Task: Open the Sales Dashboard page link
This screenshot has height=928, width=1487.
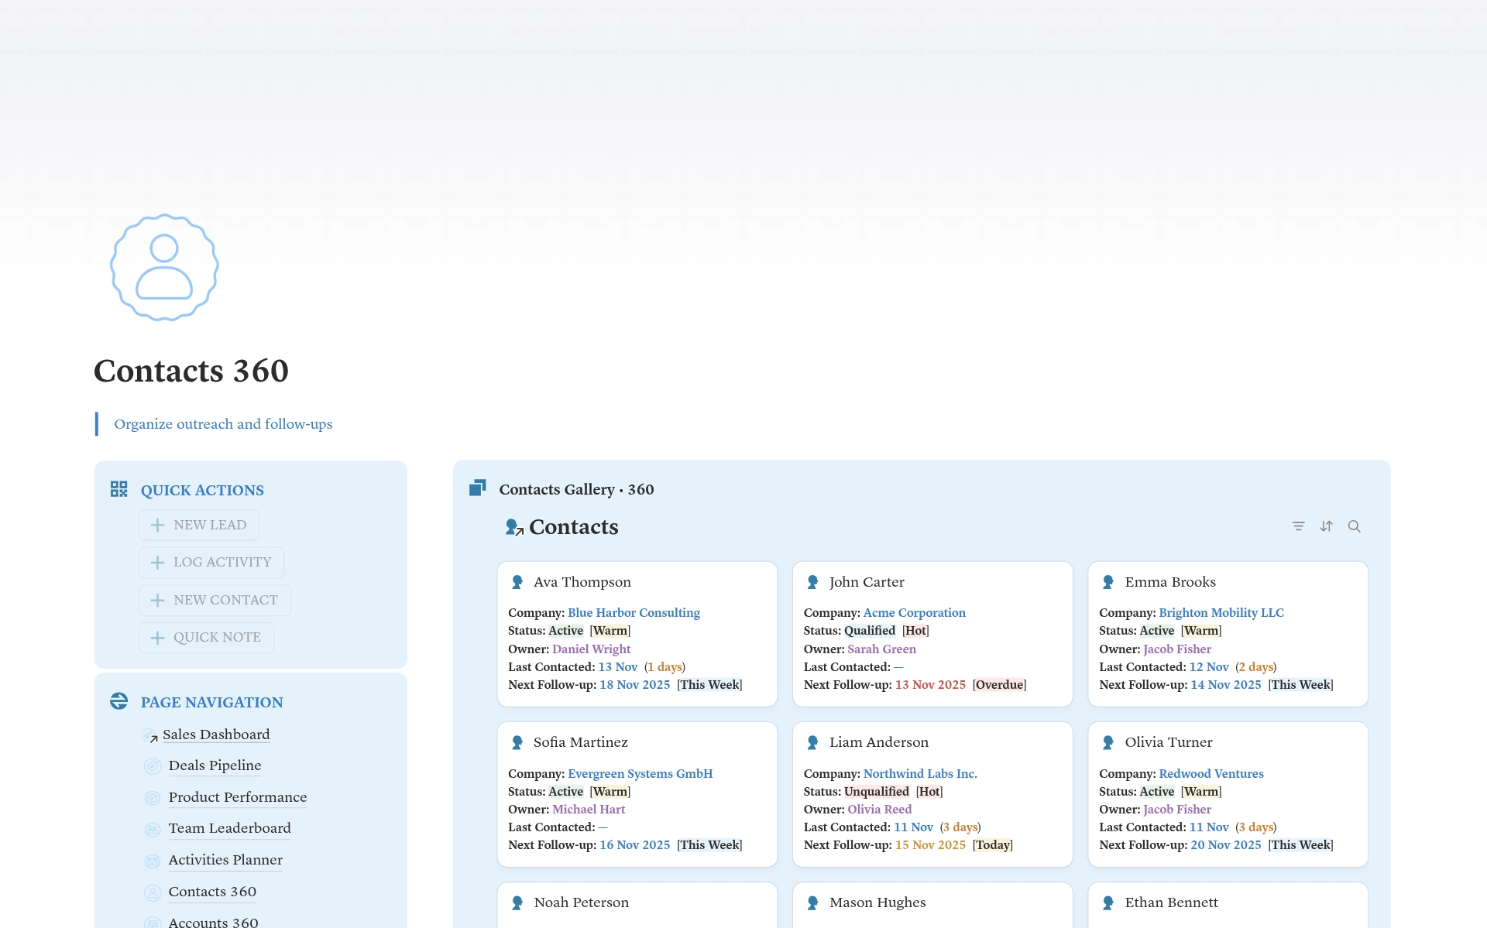Action: [216, 735]
